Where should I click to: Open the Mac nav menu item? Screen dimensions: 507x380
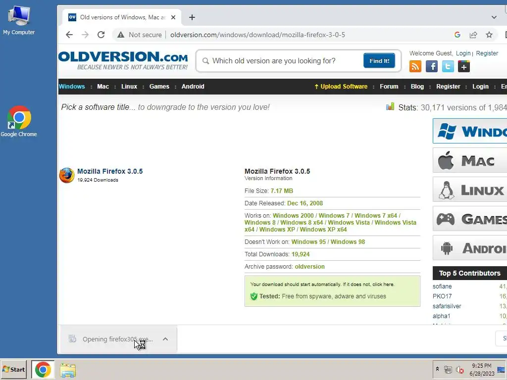coord(103,86)
